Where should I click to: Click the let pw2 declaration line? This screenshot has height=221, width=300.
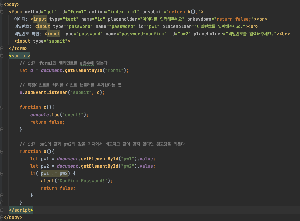93,166
